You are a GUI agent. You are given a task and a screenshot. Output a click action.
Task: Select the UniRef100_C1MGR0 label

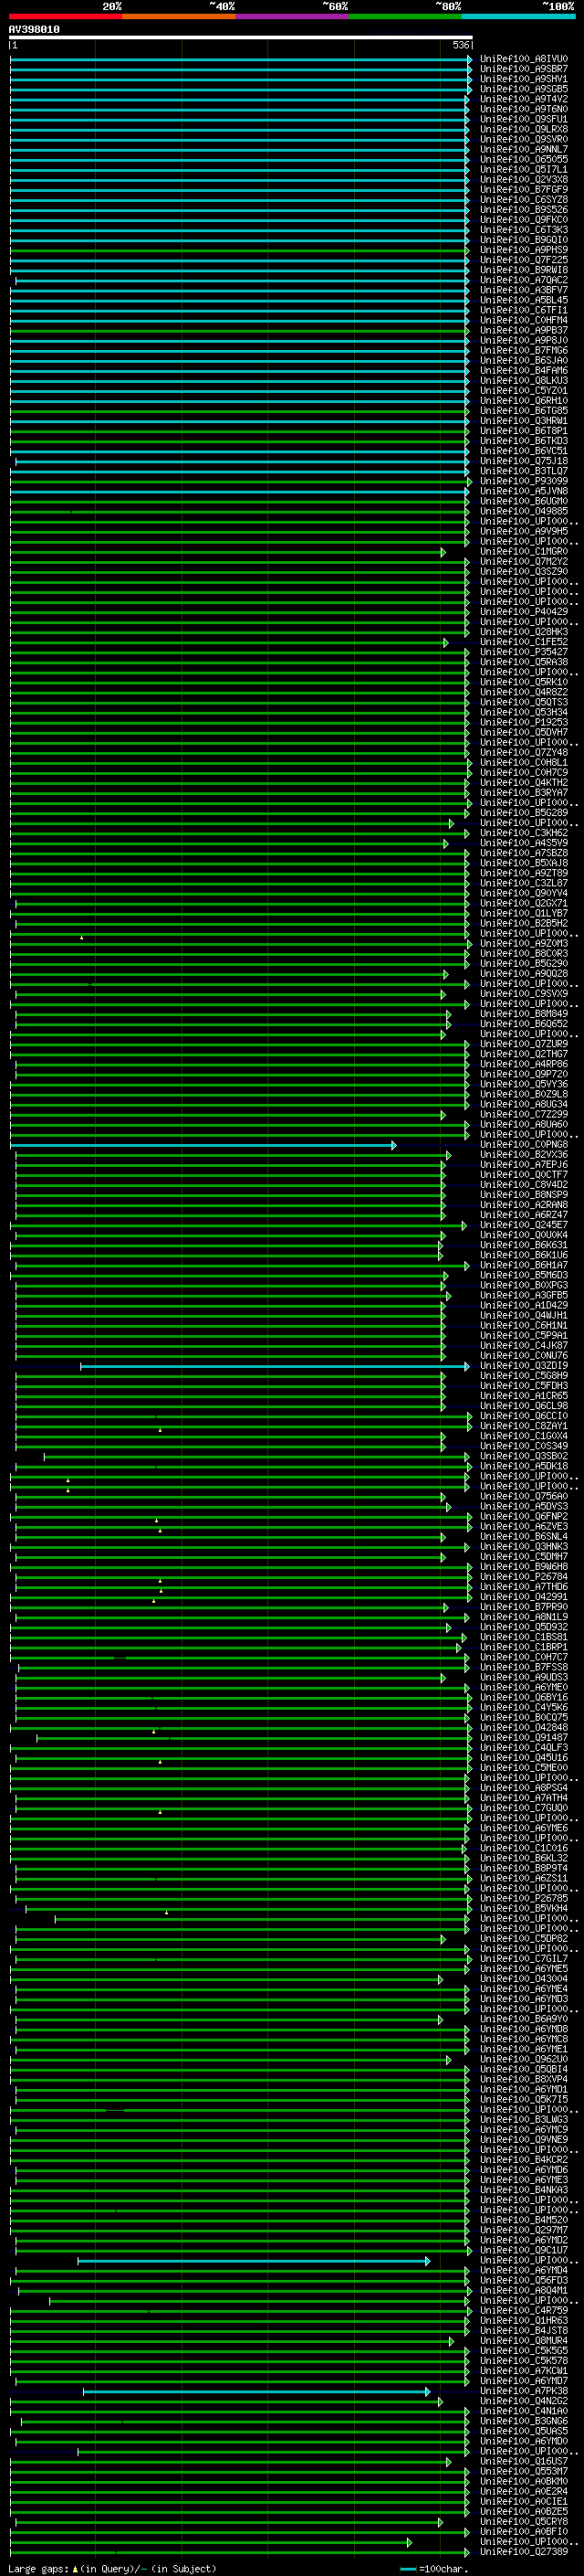tap(523, 552)
